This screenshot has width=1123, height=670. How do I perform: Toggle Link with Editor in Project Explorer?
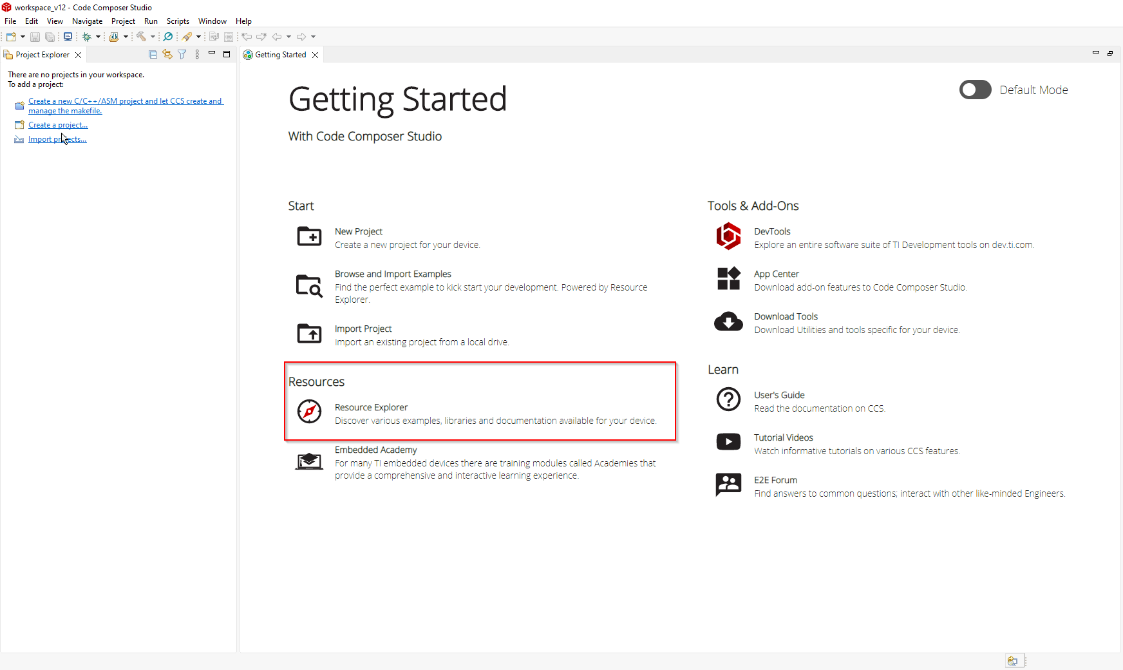pos(167,55)
